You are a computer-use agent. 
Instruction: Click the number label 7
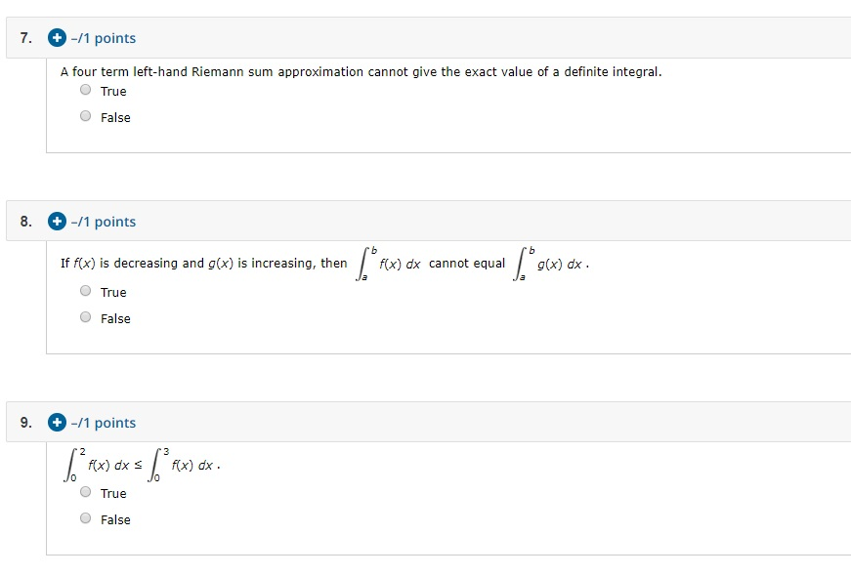tap(22, 37)
